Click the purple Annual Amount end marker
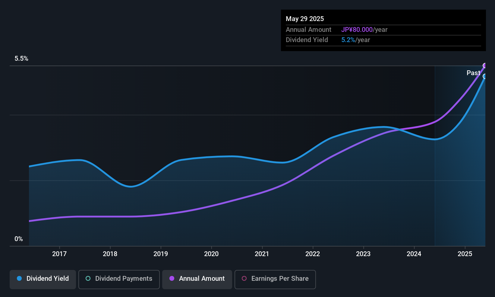This screenshot has height=297, width=495. [485, 66]
